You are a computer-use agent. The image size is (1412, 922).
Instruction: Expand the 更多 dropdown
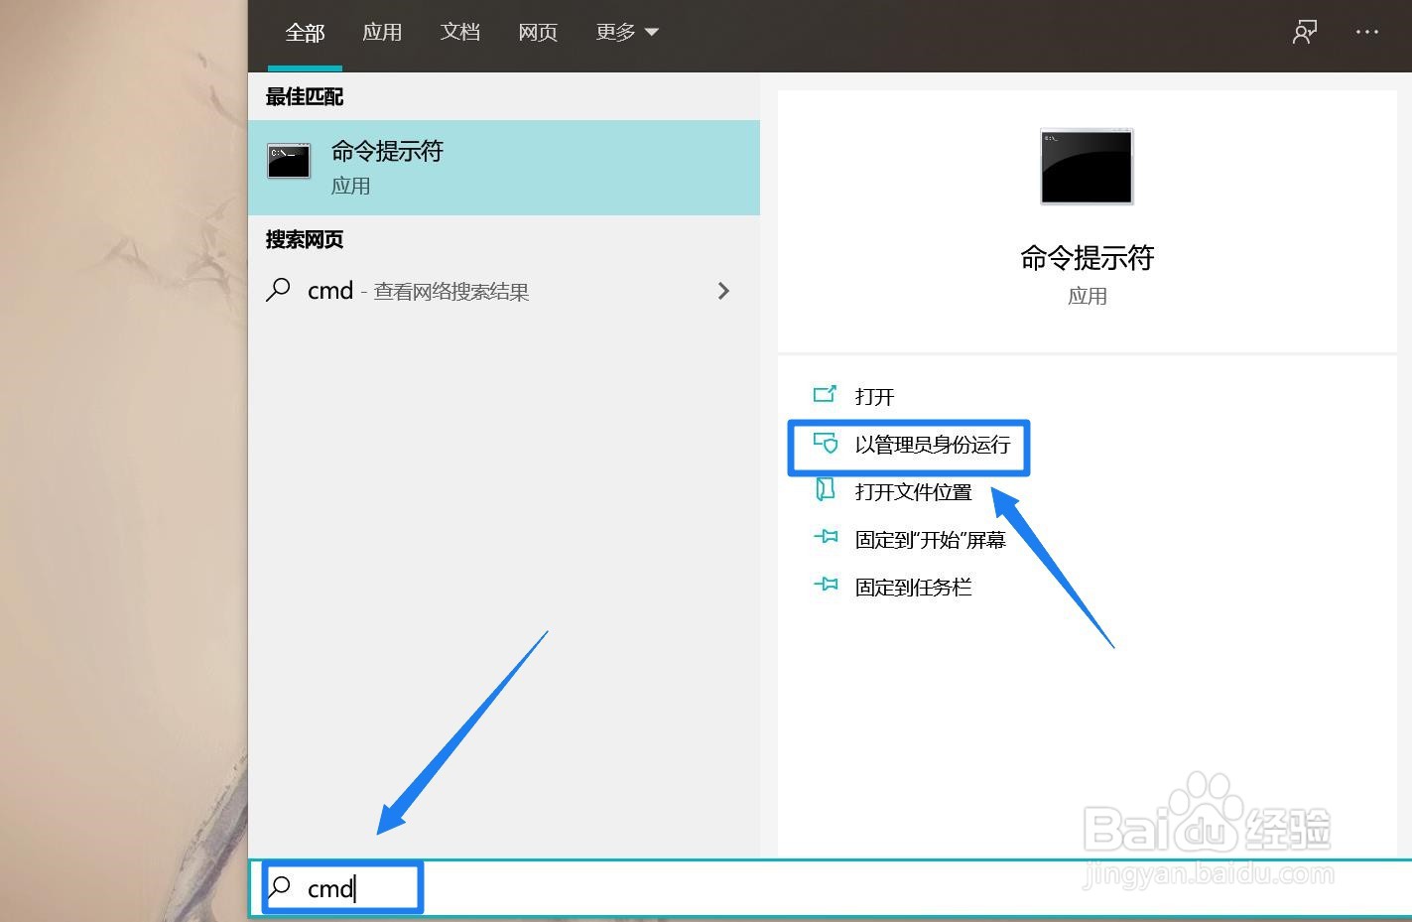click(627, 33)
